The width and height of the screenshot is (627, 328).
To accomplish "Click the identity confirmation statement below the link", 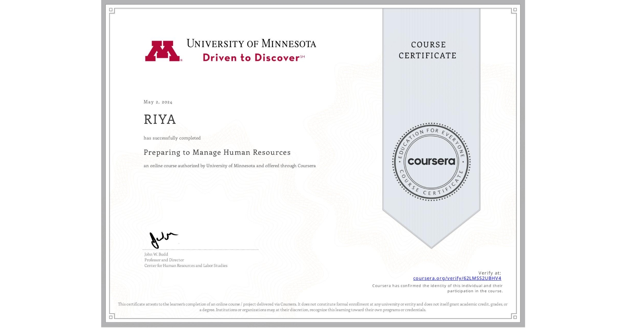I will point(437,288).
